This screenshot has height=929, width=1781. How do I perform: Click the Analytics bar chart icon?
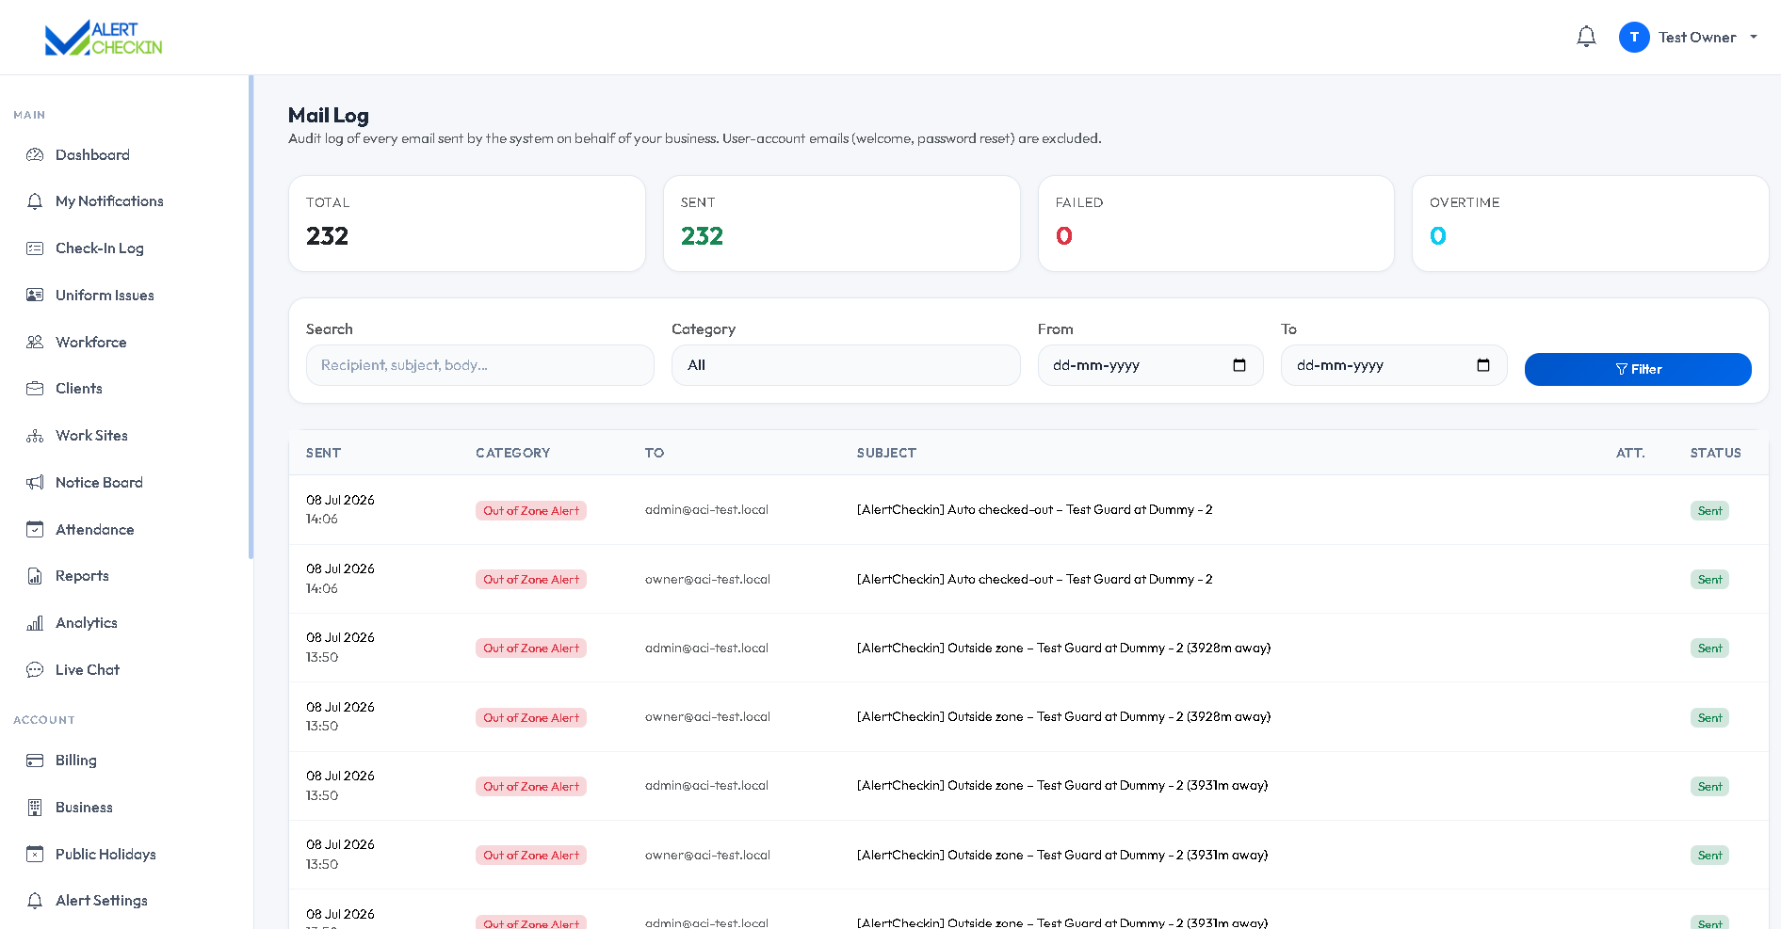35,623
